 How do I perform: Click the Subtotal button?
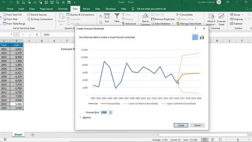coord(236,24)
